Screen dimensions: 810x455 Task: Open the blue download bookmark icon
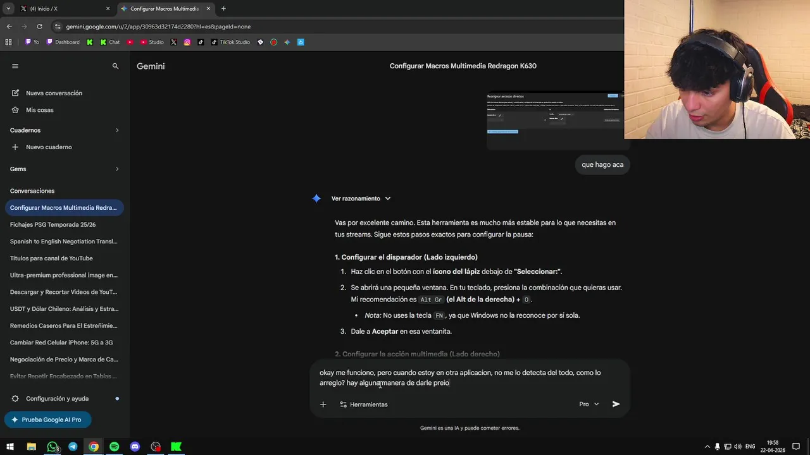point(301,42)
